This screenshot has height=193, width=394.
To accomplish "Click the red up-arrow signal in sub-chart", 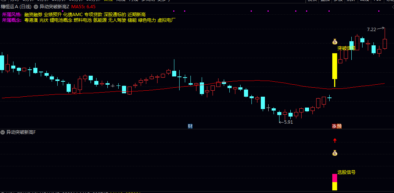I will (x=335, y=141).
